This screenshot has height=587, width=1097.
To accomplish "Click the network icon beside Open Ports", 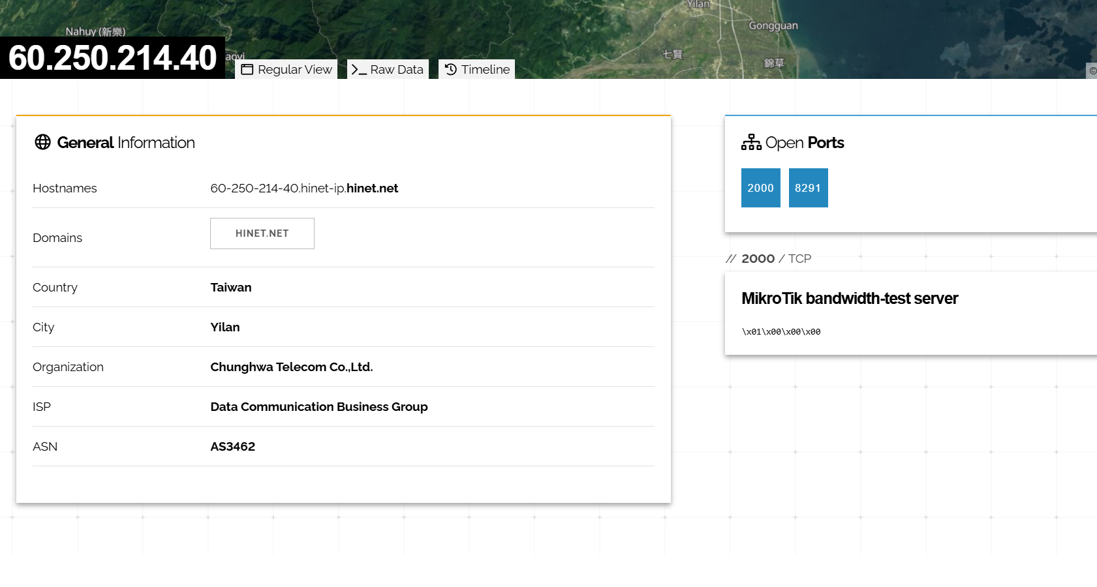I will tap(751, 142).
